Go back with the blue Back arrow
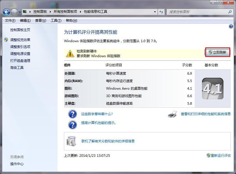236x174 pixels. point(6,12)
